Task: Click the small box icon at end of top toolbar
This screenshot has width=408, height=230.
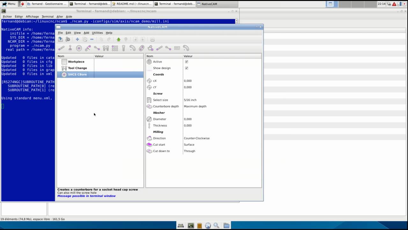Action: [x=152, y=39]
